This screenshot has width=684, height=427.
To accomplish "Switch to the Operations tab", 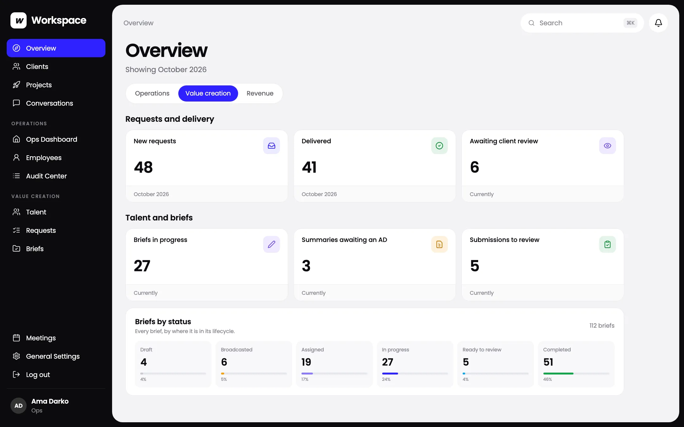I will 152,93.
